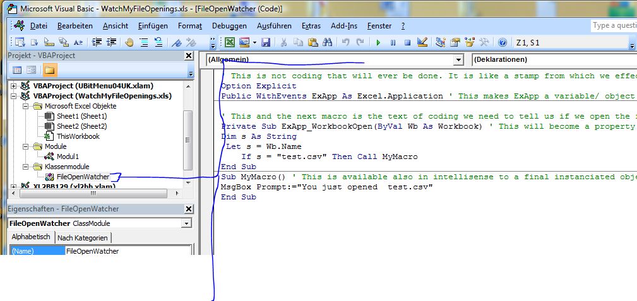This screenshot has height=301, width=637.
Task: Click the Redo arrow icon
Action: coord(360,42)
